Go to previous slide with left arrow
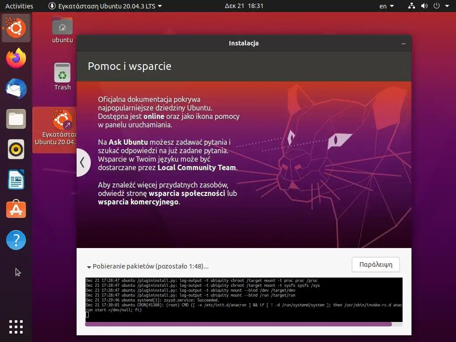The height and width of the screenshot is (342, 456). point(82,162)
